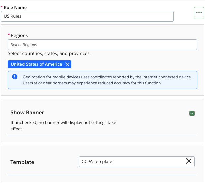Screen dimensions: 205x183
Task: Click the 'If unchecked, no banner' description
Action: (x=63, y=126)
